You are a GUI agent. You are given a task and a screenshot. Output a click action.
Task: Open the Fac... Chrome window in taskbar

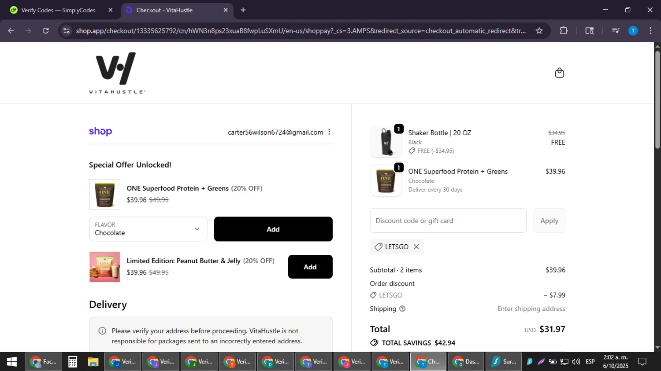pyautogui.click(x=44, y=362)
